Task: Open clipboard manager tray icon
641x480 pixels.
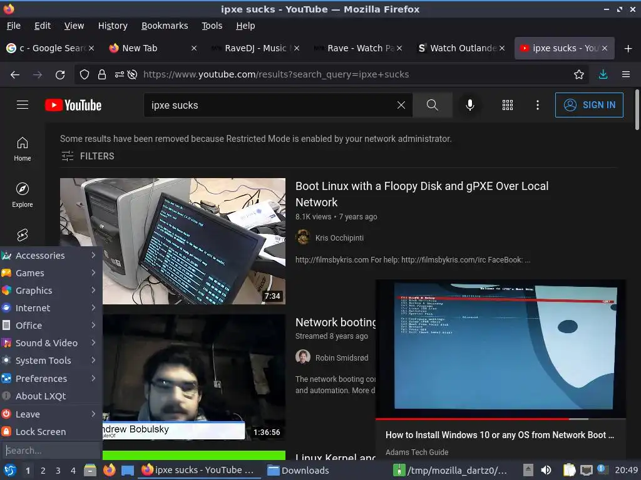Action: pos(569,470)
